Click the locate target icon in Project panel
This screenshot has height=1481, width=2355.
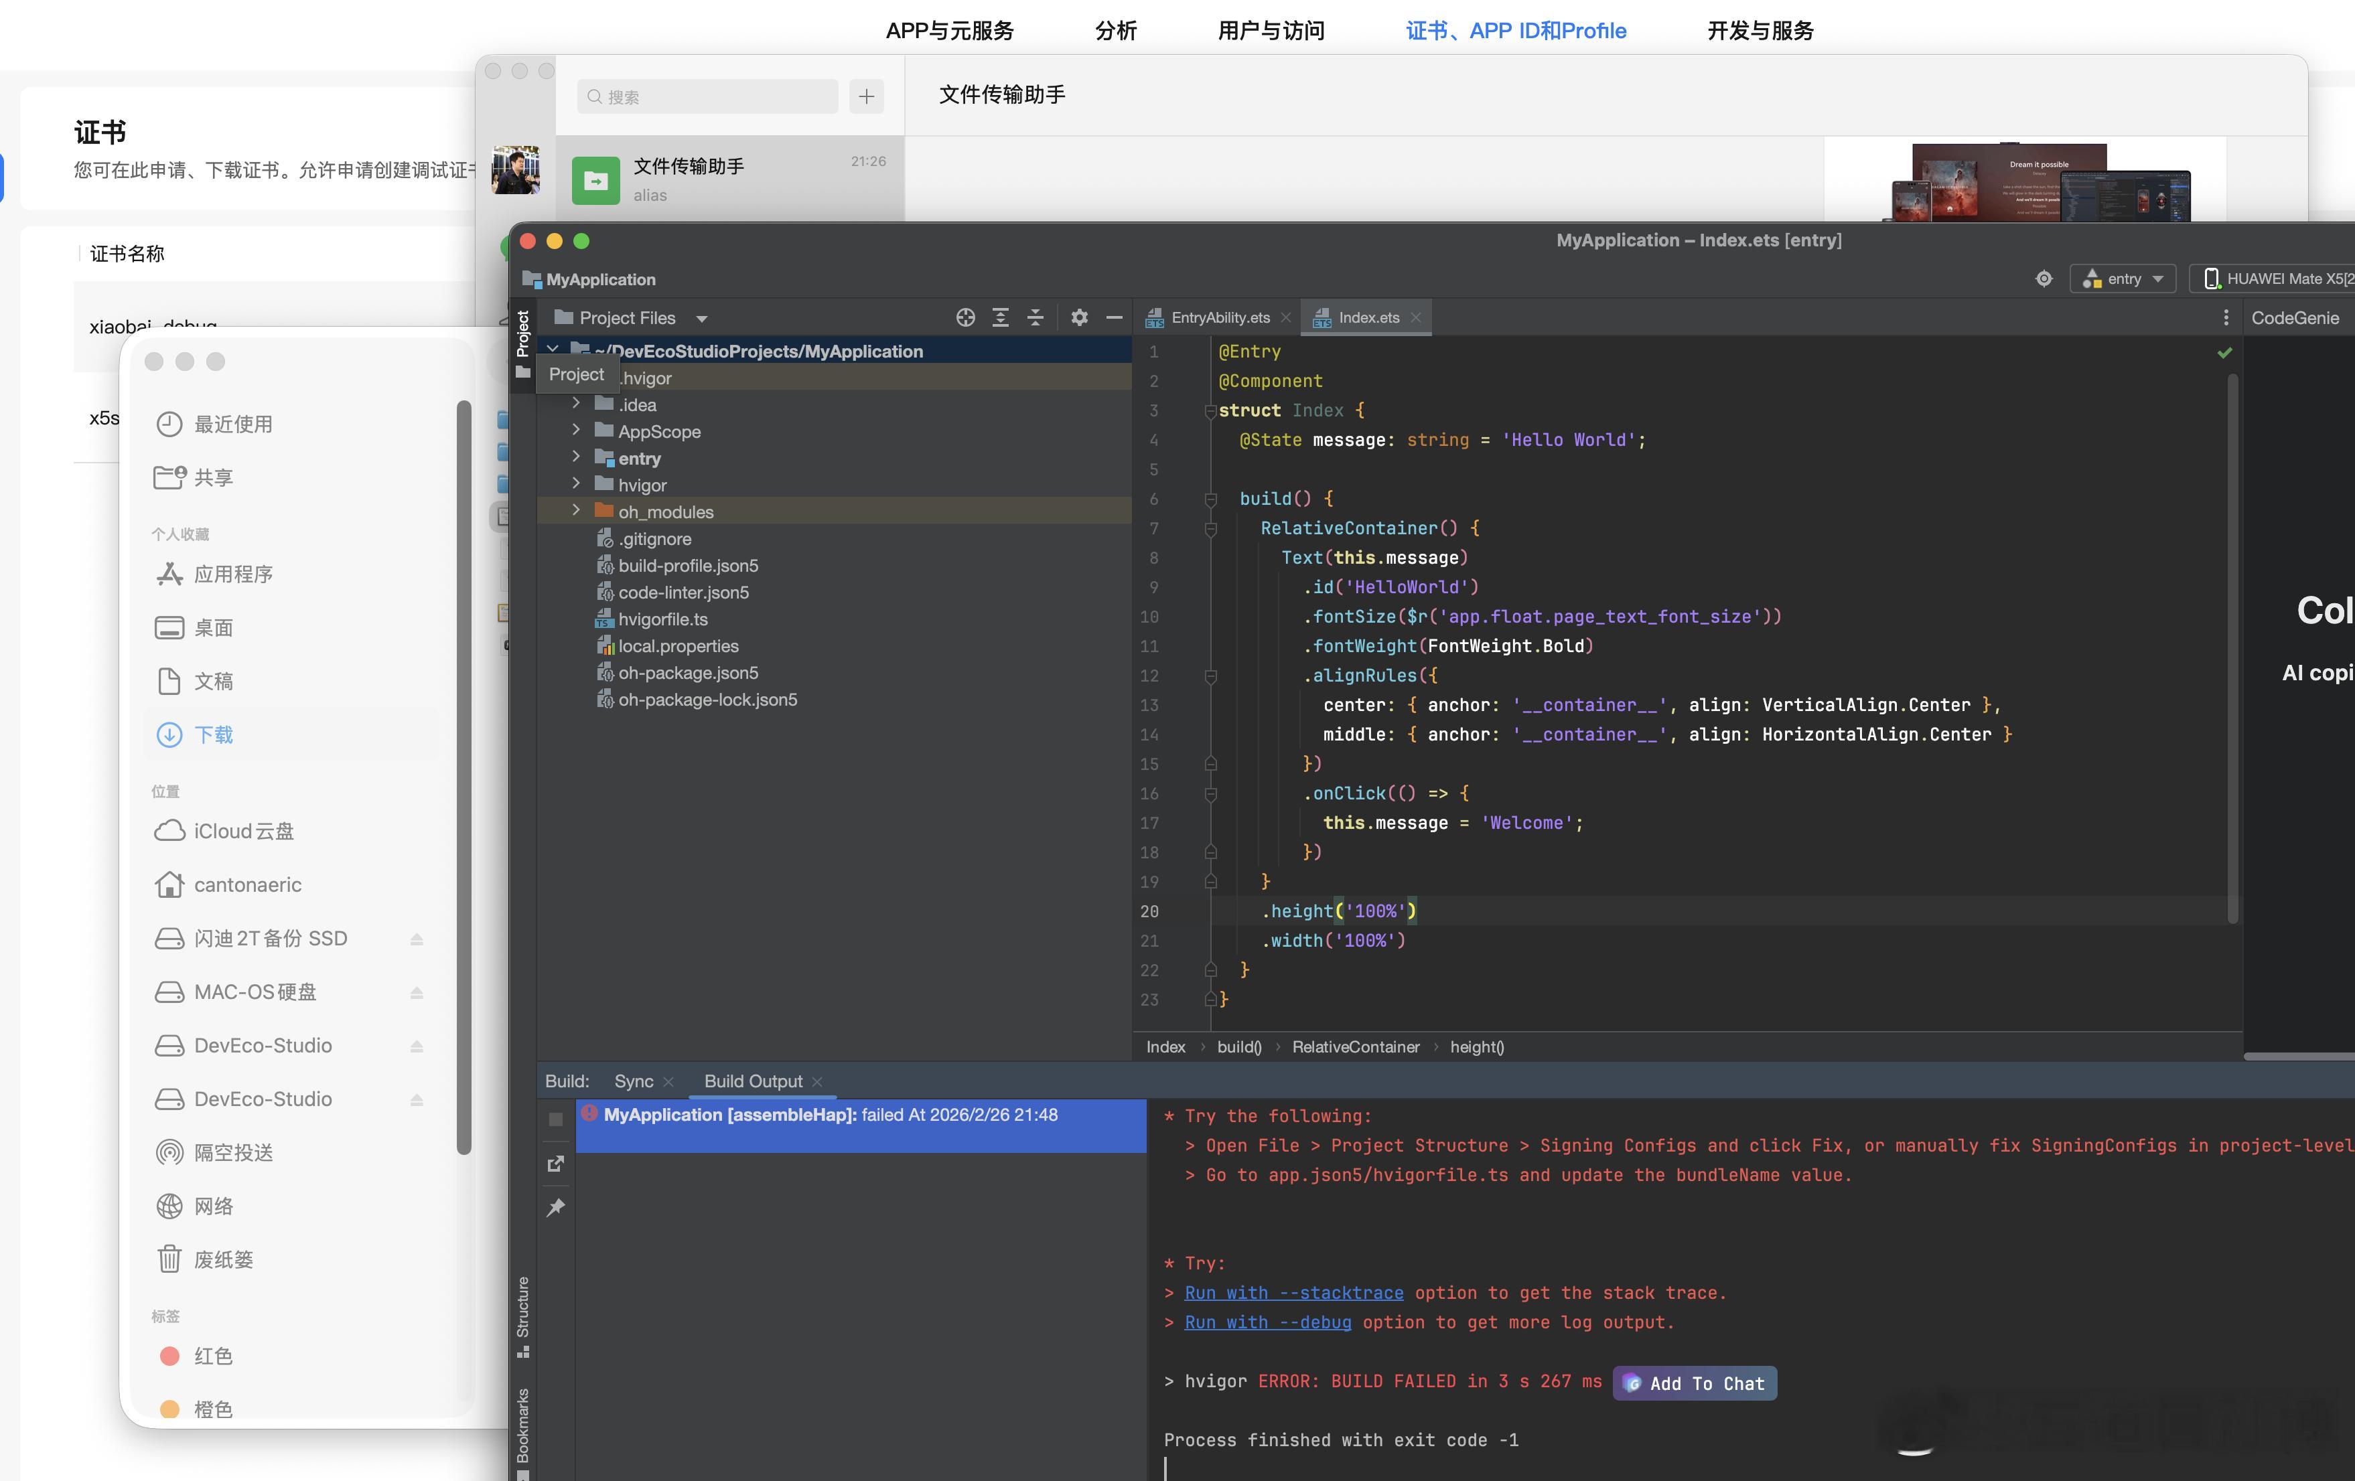tap(965, 318)
